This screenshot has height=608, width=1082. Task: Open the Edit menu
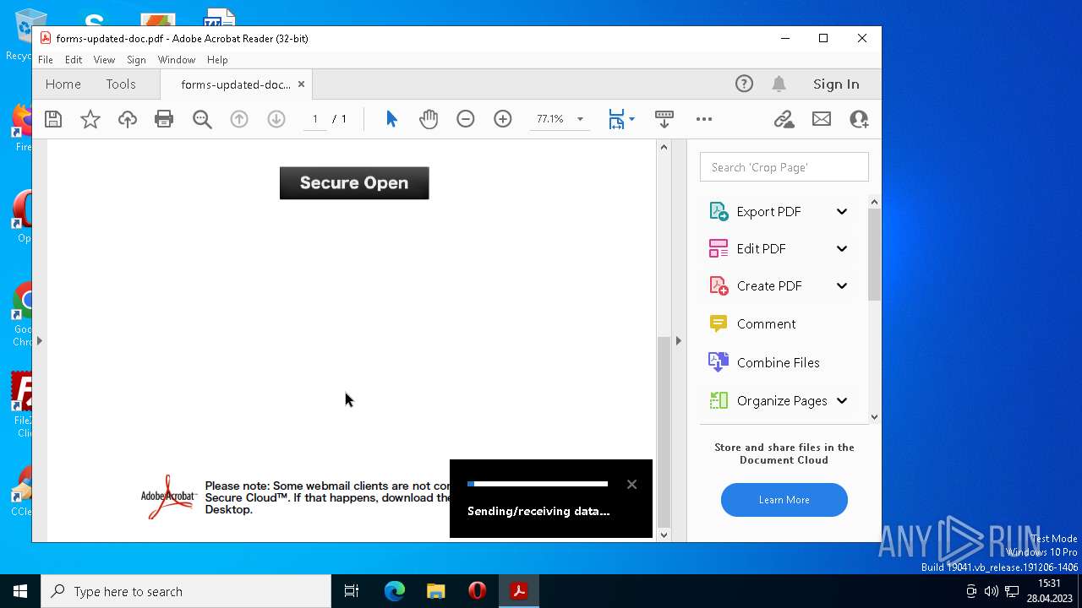tap(74, 60)
